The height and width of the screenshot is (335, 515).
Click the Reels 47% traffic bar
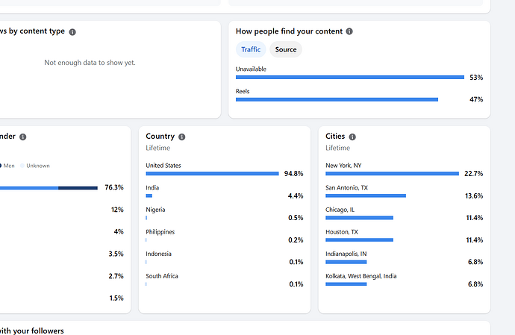pos(337,99)
